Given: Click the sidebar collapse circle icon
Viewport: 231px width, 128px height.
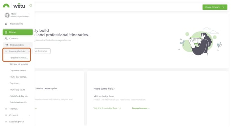Looking at the screenshot, I should pos(31,6).
